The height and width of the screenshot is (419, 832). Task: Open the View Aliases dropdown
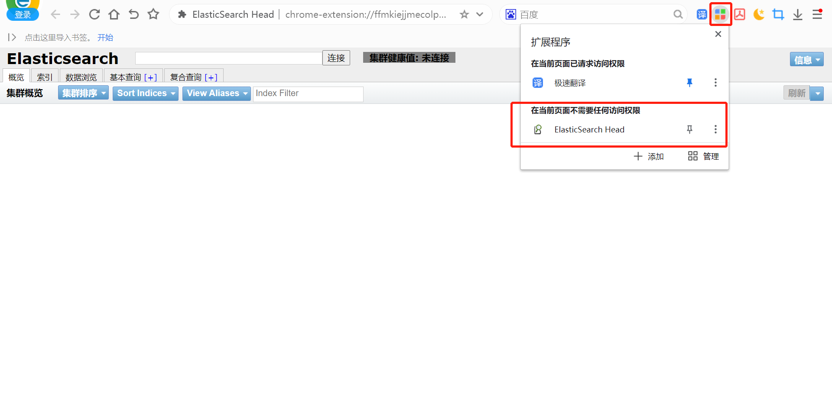point(216,93)
